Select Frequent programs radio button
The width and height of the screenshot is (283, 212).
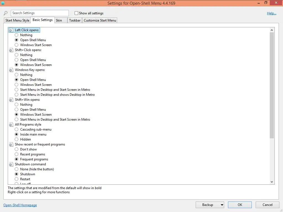point(16,159)
